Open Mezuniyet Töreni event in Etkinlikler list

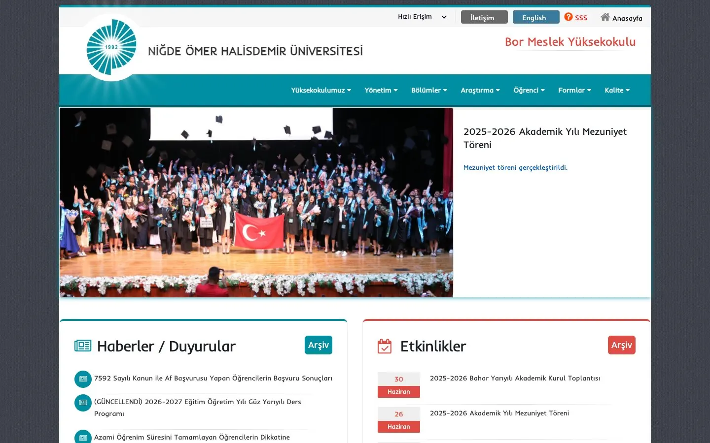click(499, 413)
